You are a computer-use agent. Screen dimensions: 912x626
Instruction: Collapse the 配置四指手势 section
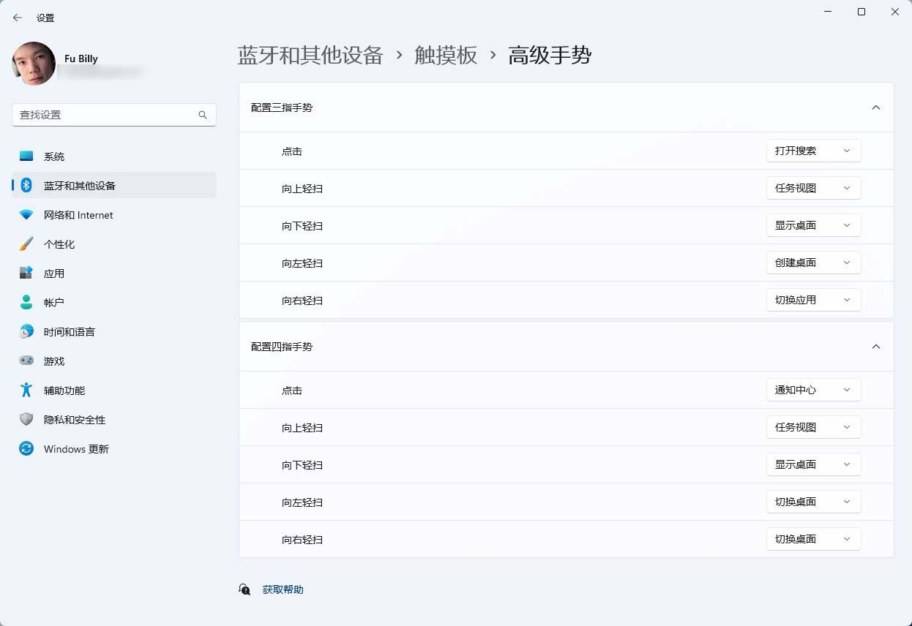(x=875, y=347)
